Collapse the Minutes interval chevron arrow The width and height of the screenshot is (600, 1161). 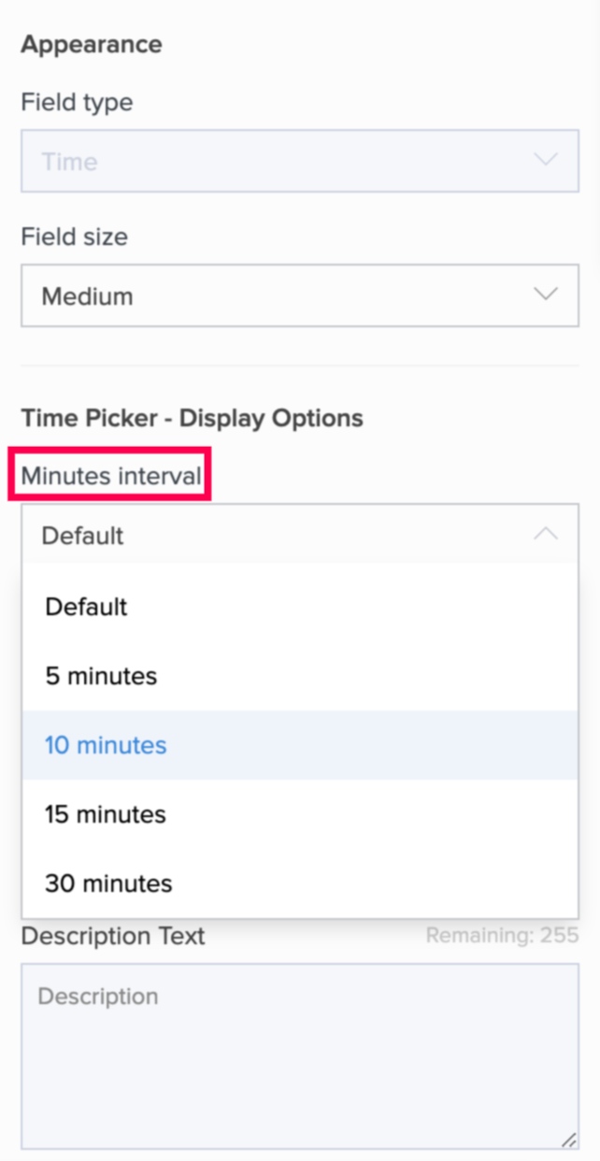click(x=545, y=535)
